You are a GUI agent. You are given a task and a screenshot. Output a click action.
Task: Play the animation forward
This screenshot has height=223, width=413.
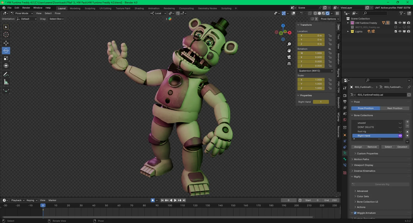point(175,200)
